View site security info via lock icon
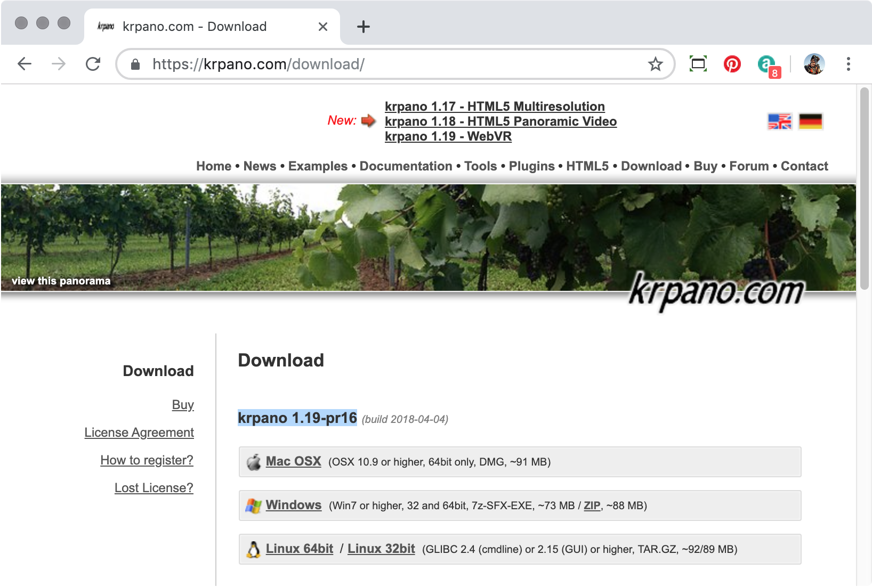The width and height of the screenshot is (872, 587). click(135, 64)
